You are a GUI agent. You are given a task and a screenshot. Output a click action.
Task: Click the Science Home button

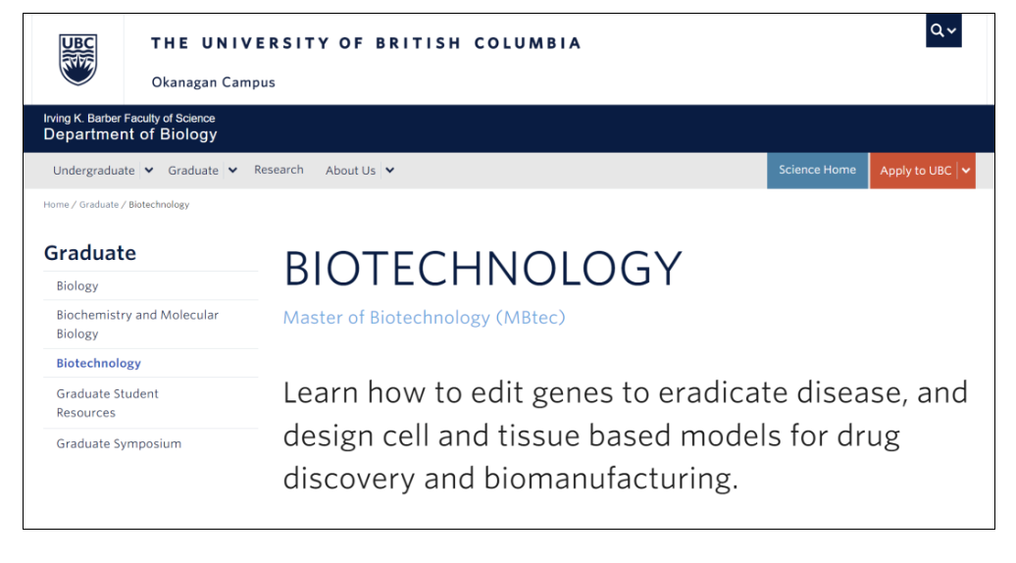[x=817, y=170]
